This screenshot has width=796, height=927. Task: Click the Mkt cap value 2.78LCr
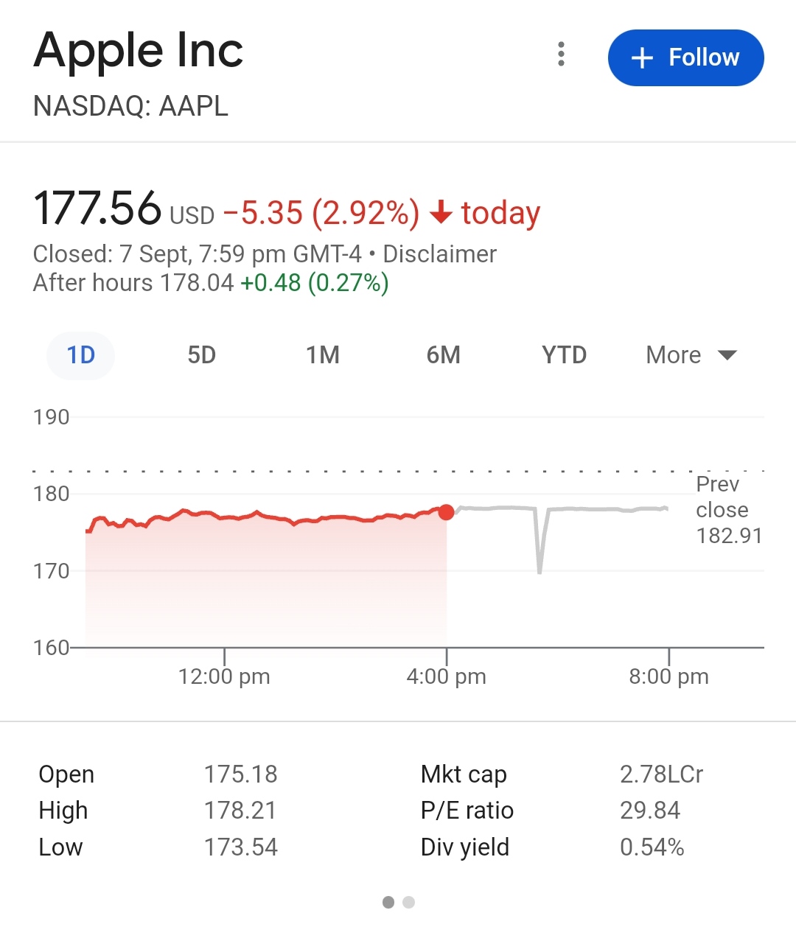pos(661,774)
